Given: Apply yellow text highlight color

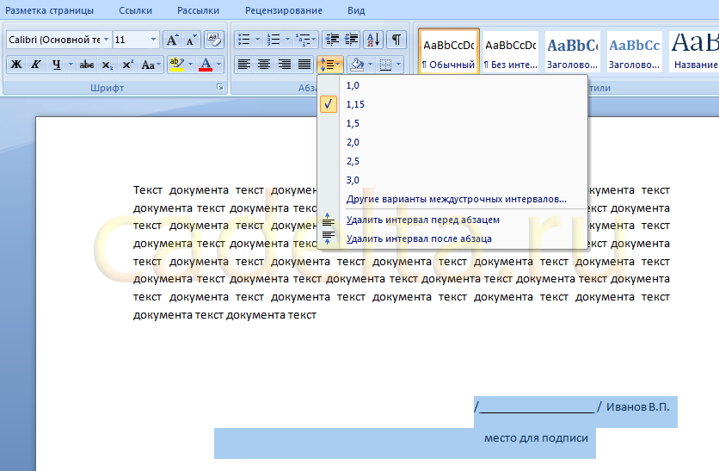Looking at the screenshot, I should [x=176, y=65].
